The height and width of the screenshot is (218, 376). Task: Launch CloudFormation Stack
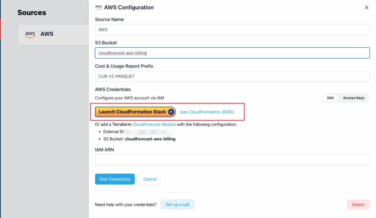click(135, 112)
